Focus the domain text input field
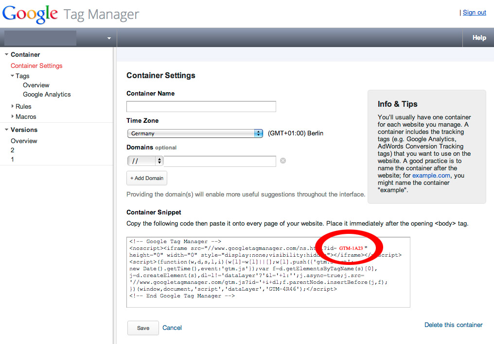Viewport: 494px width, 344px height. pos(220,161)
